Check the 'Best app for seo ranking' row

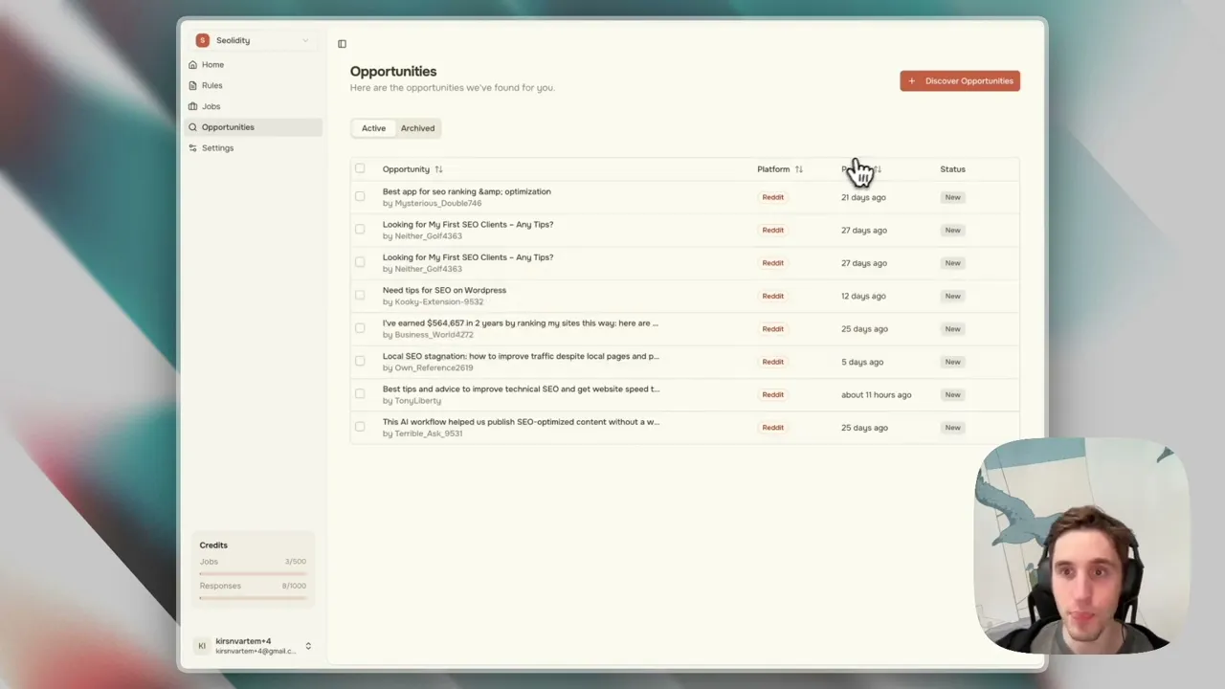360,196
